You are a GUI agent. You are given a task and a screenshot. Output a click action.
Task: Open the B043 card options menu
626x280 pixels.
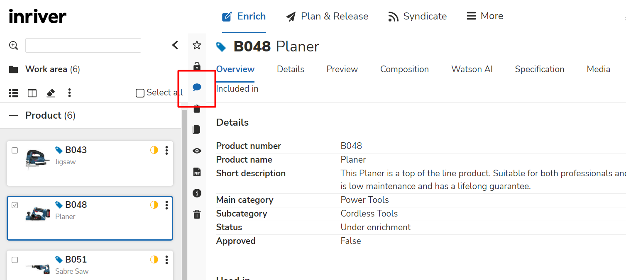[166, 150]
